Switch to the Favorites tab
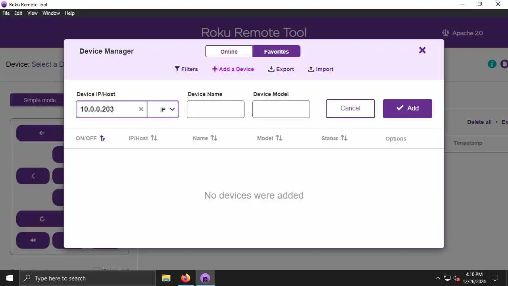Screen dimensions: 508x286 pyautogui.click(x=276, y=51)
